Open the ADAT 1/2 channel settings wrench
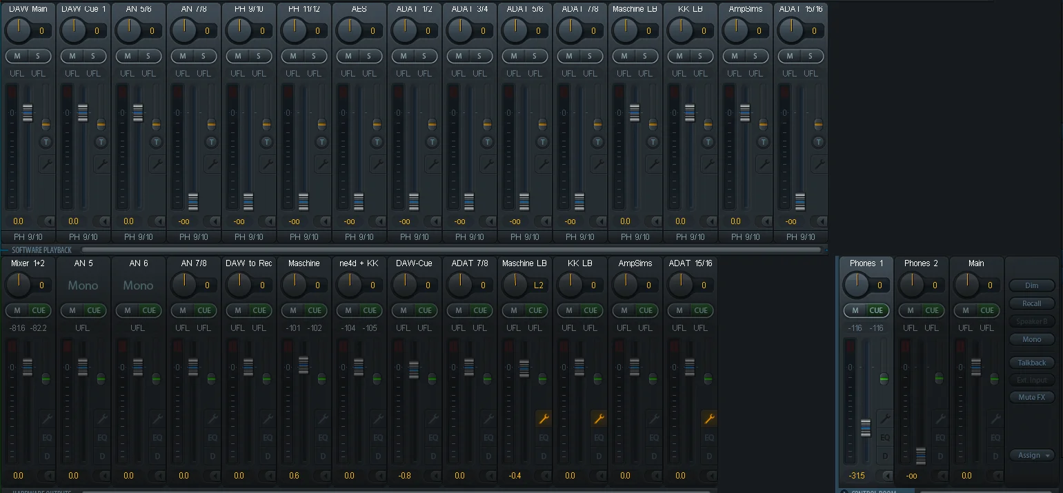The height and width of the screenshot is (493, 1063). tap(433, 164)
